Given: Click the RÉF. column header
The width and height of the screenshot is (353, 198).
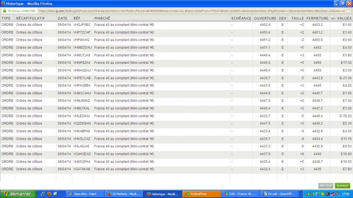Looking at the screenshot, I should 77,18.
